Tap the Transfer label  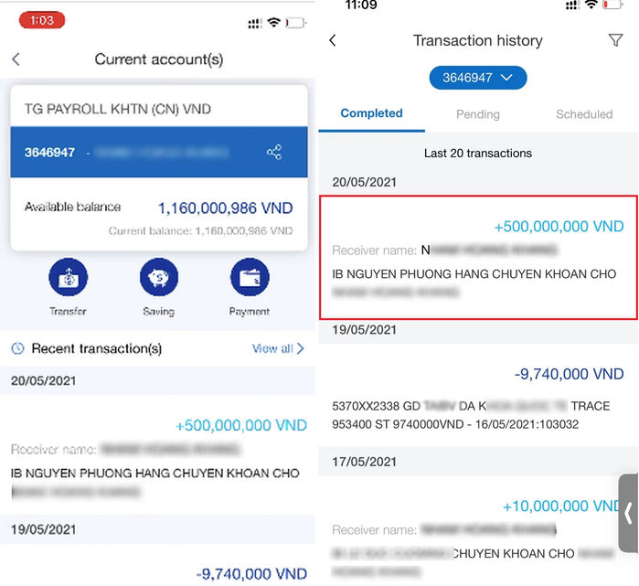pyautogui.click(x=68, y=312)
